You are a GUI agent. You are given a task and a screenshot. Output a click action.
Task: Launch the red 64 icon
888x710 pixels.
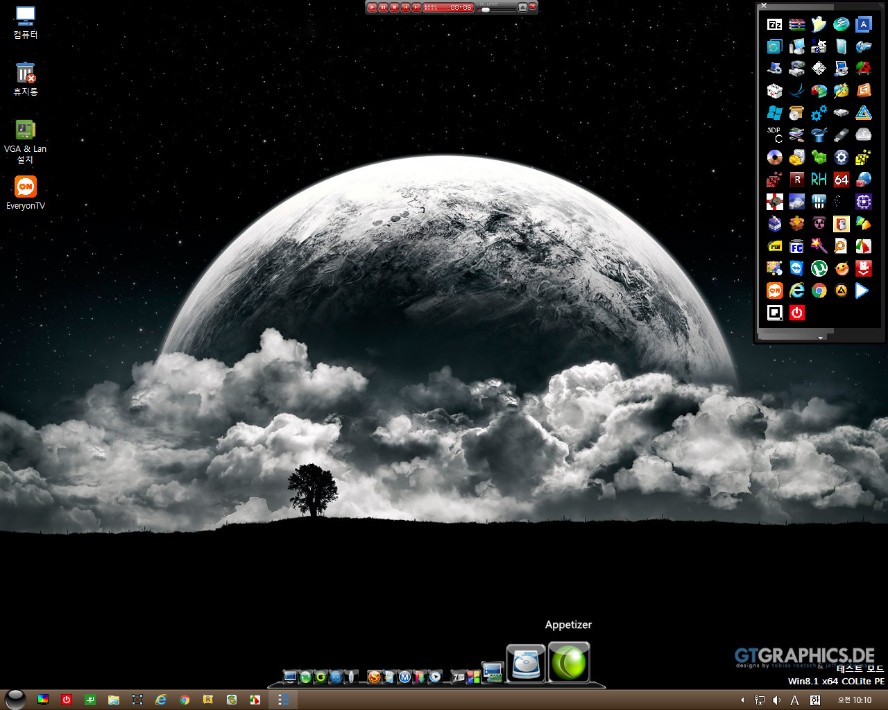(842, 180)
